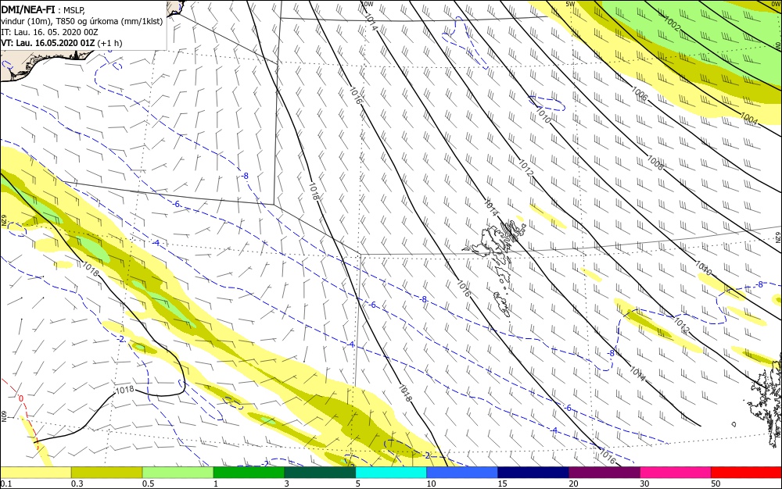Click the light green 0.5–1 legend swatch

click(178, 473)
